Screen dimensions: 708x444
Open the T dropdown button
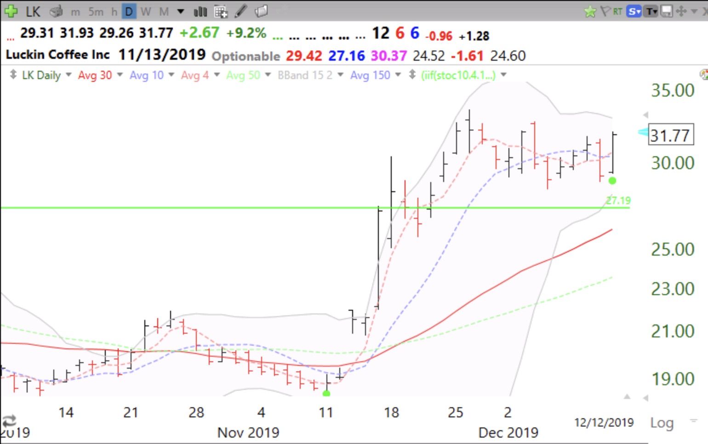pos(651,11)
